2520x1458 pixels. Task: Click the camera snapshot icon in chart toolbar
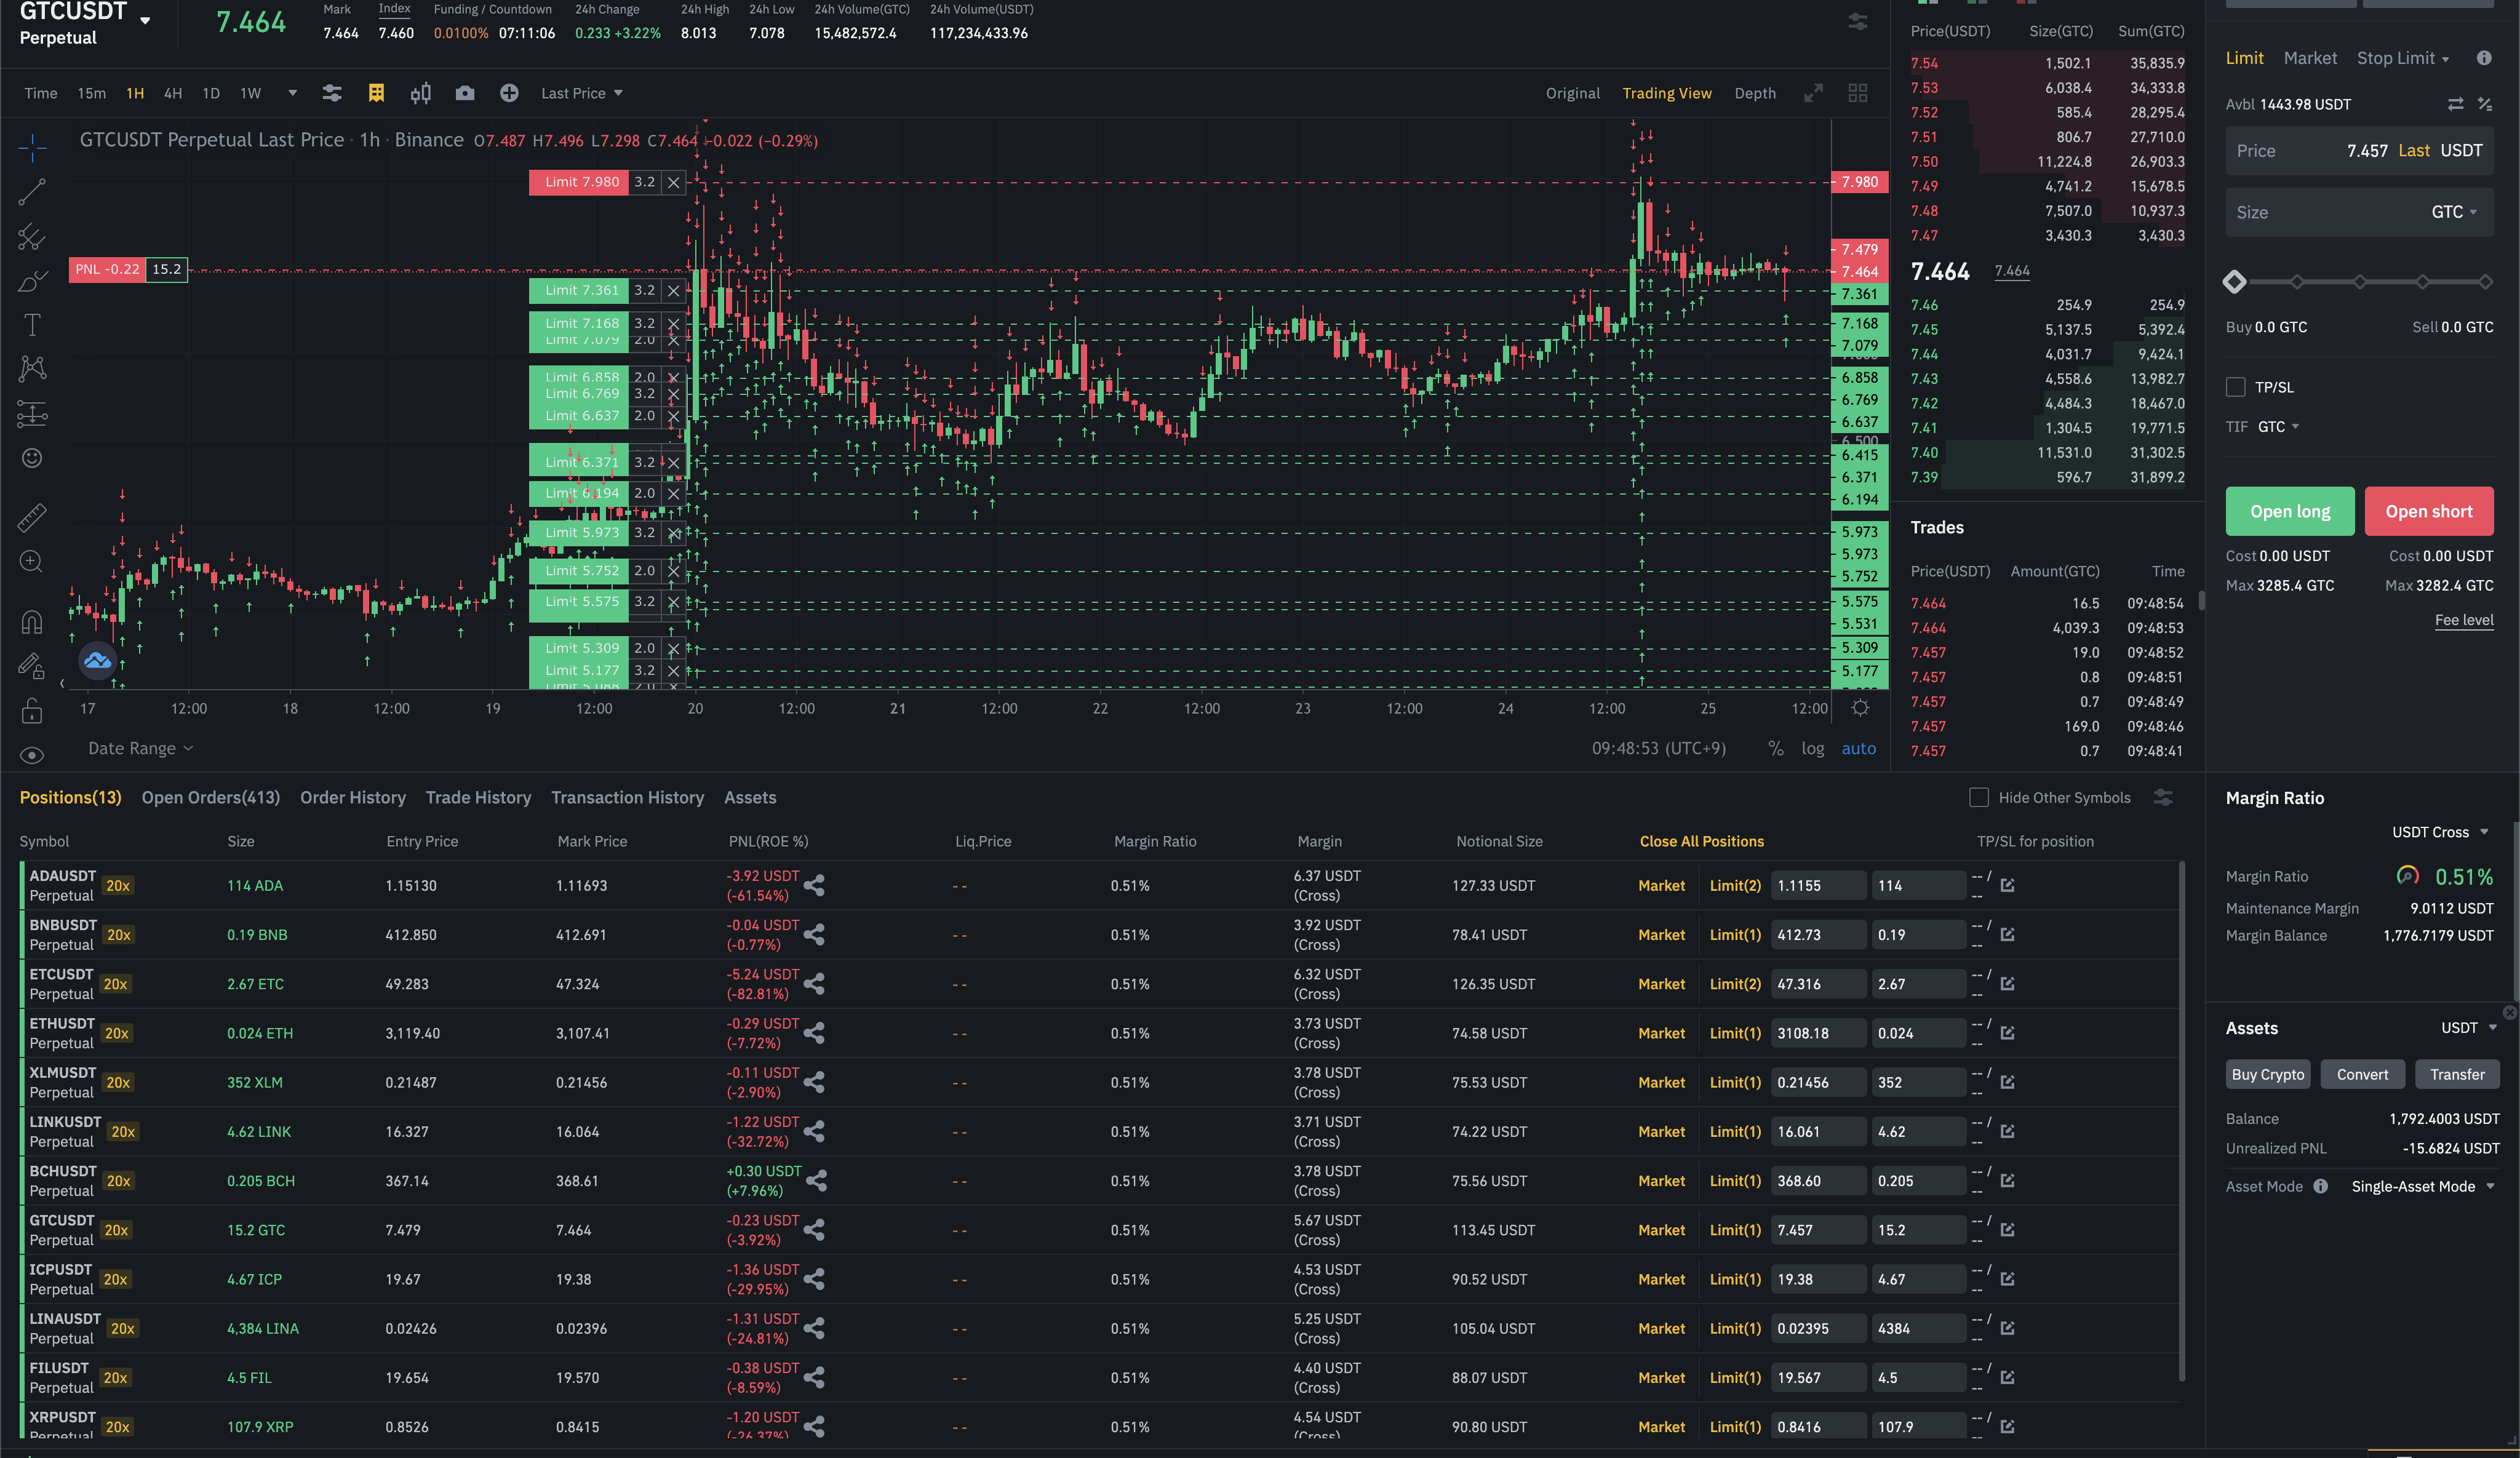(465, 93)
